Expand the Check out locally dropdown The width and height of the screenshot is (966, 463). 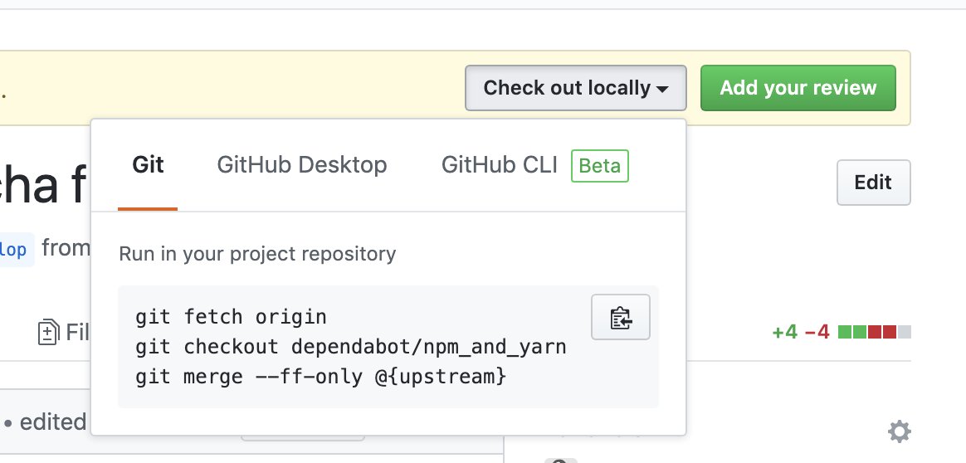pos(575,88)
